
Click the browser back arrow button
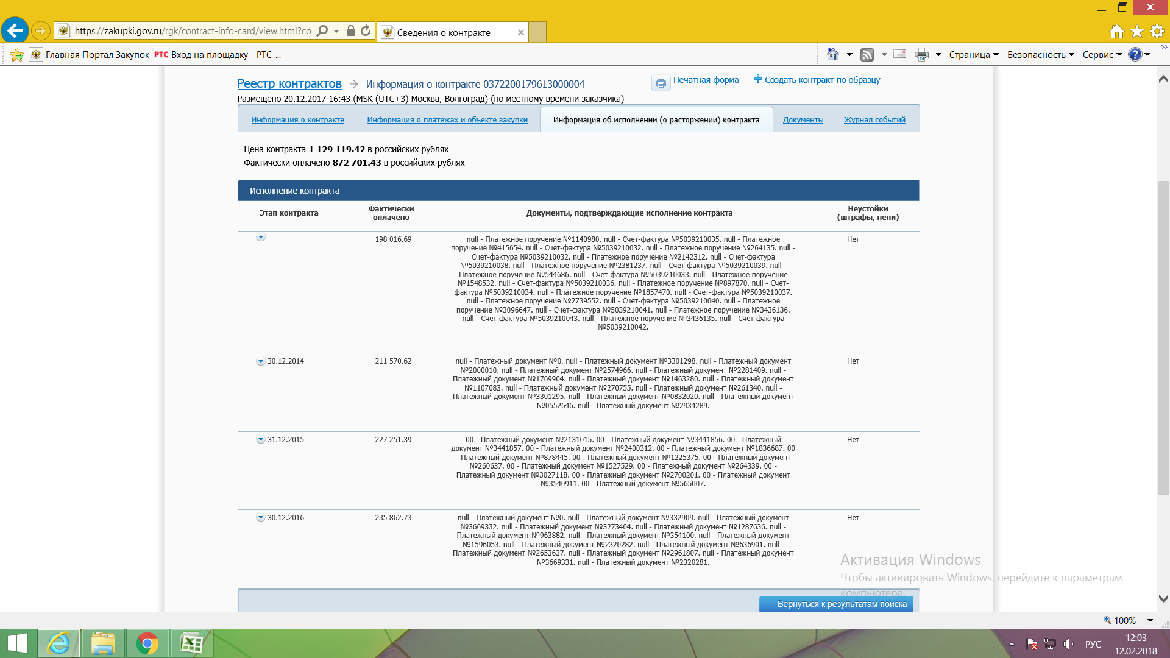tap(15, 30)
